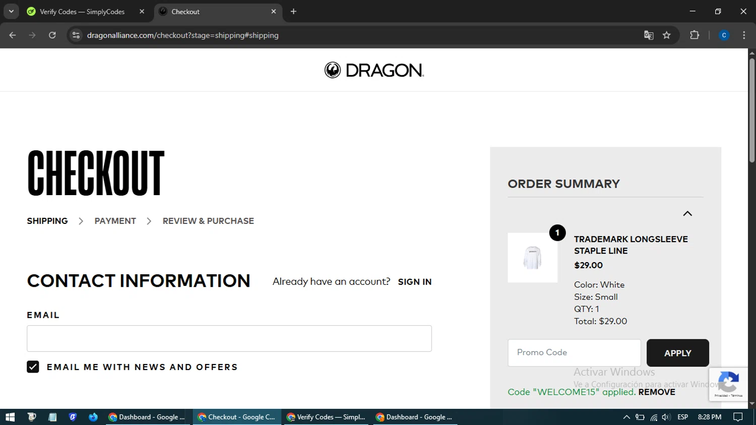This screenshot has width=756, height=425.
Task: Go to the REVIEW & PURCHASE step
Action: pos(208,221)
